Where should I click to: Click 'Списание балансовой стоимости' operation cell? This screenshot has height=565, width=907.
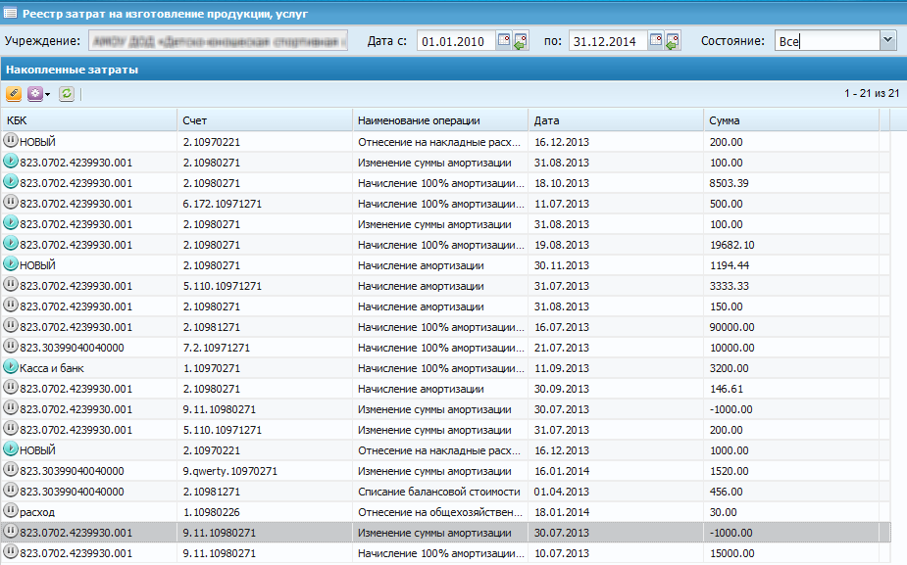coord(440,492)
